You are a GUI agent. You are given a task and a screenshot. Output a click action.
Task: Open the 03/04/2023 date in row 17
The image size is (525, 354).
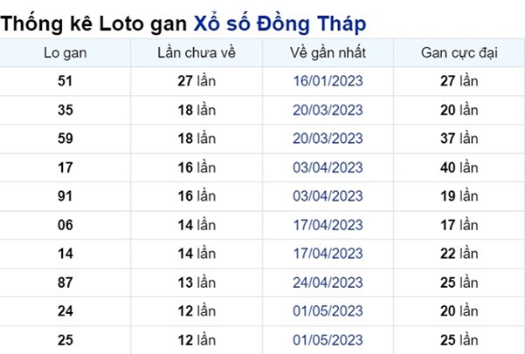click(328, 167)
